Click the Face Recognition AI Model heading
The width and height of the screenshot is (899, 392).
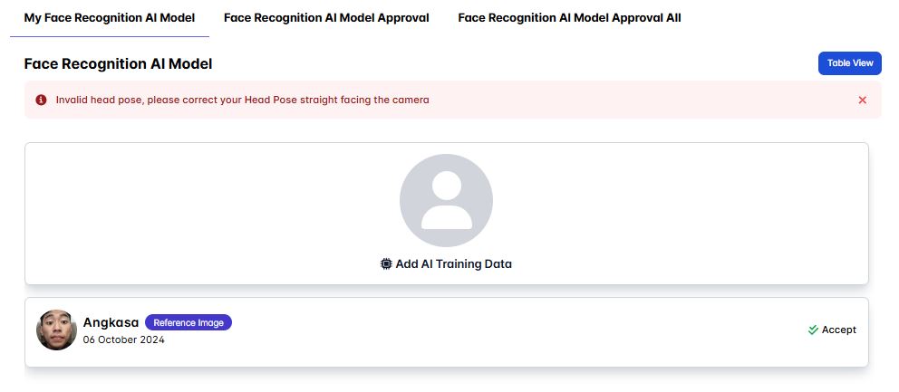click(118, 64)
